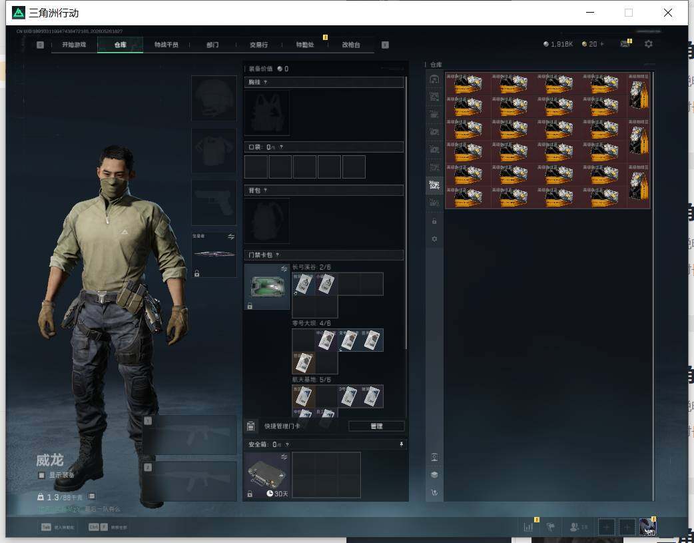The width and height of the screenshot is (694, 543).
Task: Select the brown-background key card under 航天基地
Action: point(304,396)
